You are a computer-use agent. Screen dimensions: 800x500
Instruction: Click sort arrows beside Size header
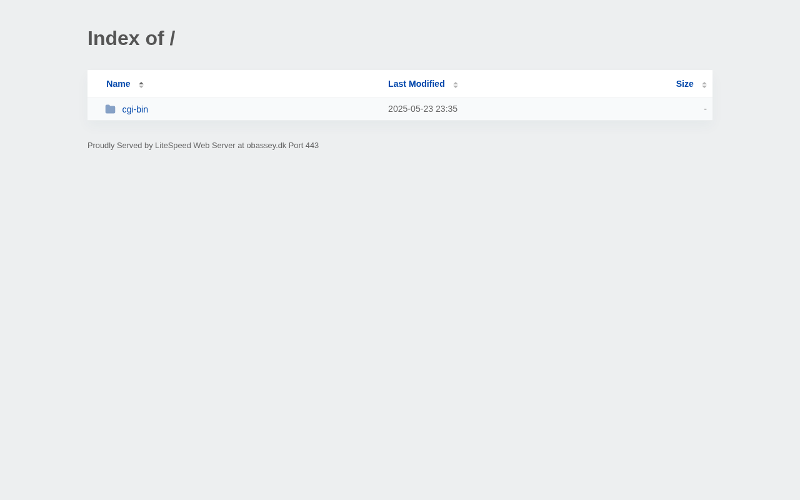pyautogui.click(x=704, y=84)
